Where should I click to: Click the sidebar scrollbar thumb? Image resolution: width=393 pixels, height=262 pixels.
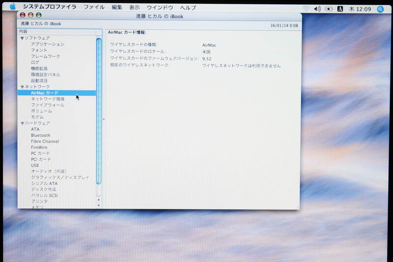99,111
